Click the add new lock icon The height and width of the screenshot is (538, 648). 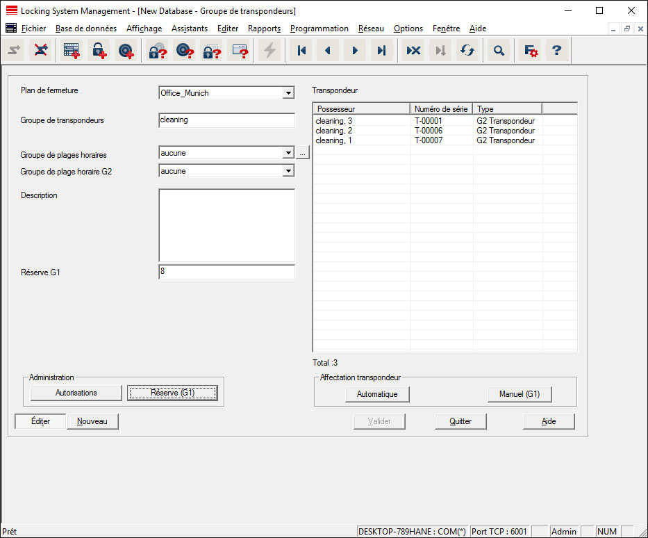(x=99, y=51)
